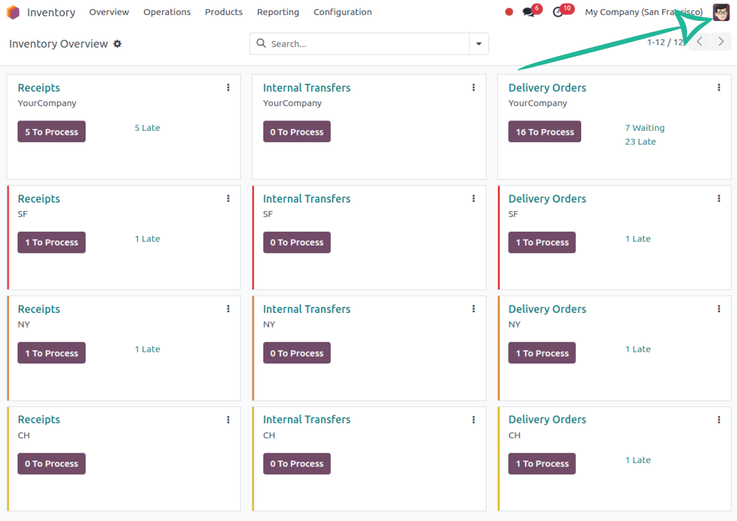The image size is (737, 521).
Task: Open kebab menu on SF Delivery Orders card
Action: pos(719,199)
